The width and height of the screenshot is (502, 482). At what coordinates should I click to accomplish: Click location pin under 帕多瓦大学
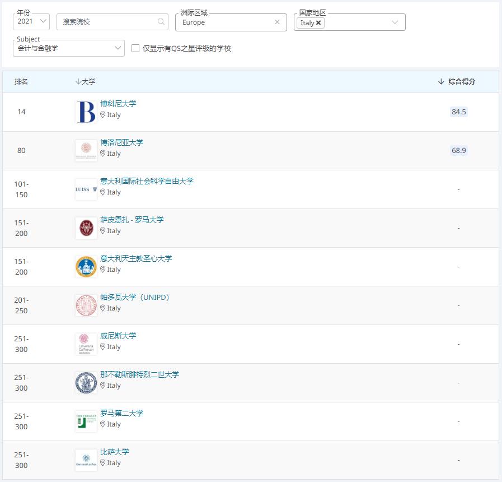pyautogui.click(x=103, y=308)
